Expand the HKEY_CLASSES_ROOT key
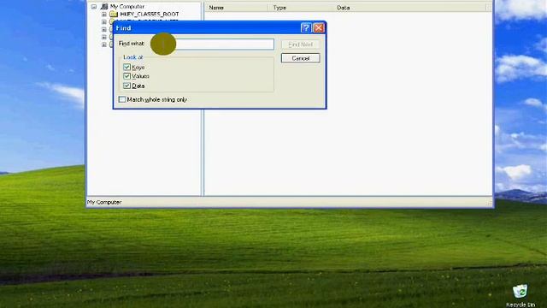This screenshot has height=308, width=547. click(x=104, y=15)
